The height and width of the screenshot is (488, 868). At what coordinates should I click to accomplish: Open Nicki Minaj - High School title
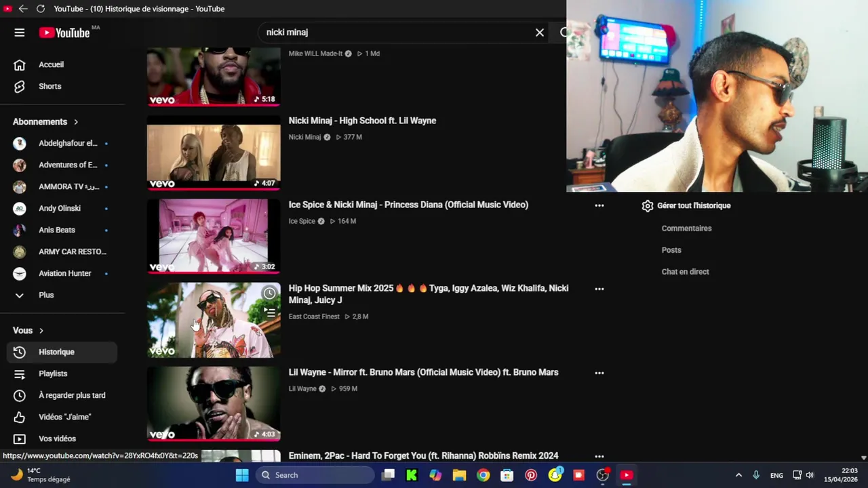tap(362, 121)
